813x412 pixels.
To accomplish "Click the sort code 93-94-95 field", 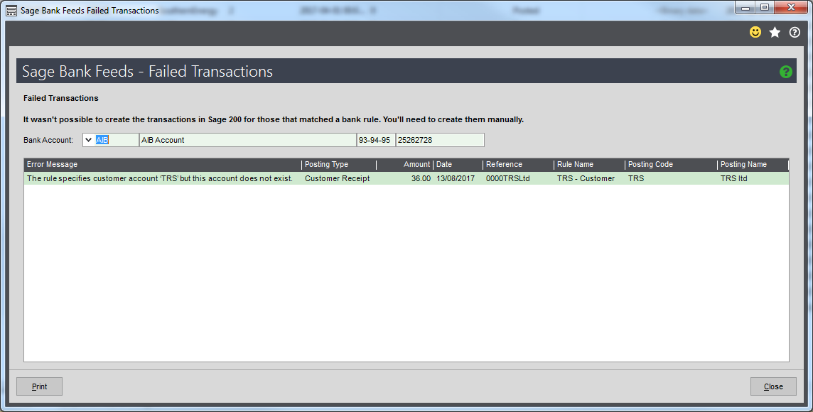I will [x=375, y=140].
